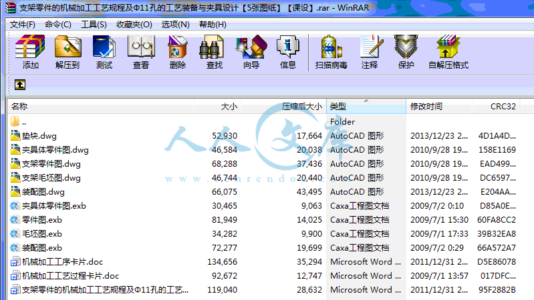The width and height of the screenshot is (534, 300).
Task: Click the Caxa icon of 毛坯图.exb
Action: coord(15,233)
